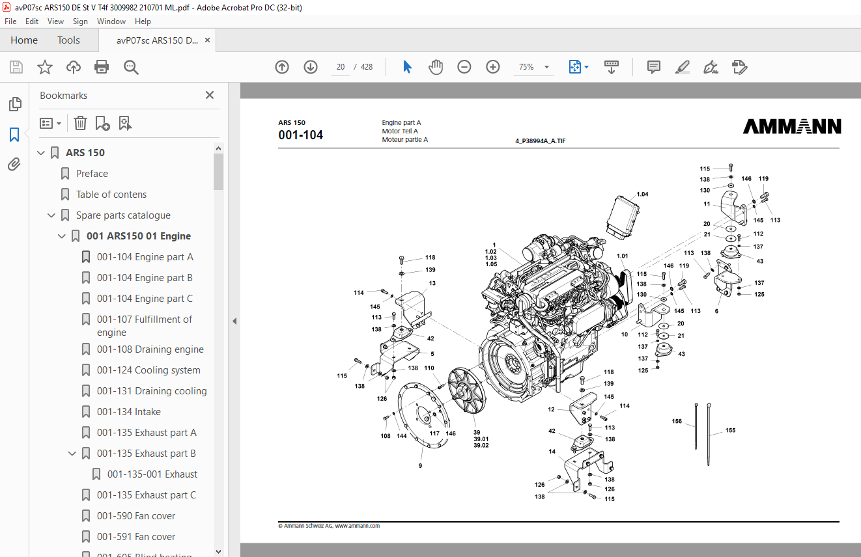Image resolution: width=861 pixels, height=557 pixels.
Task: Switch to the Home tab
Action: [24, 40]
